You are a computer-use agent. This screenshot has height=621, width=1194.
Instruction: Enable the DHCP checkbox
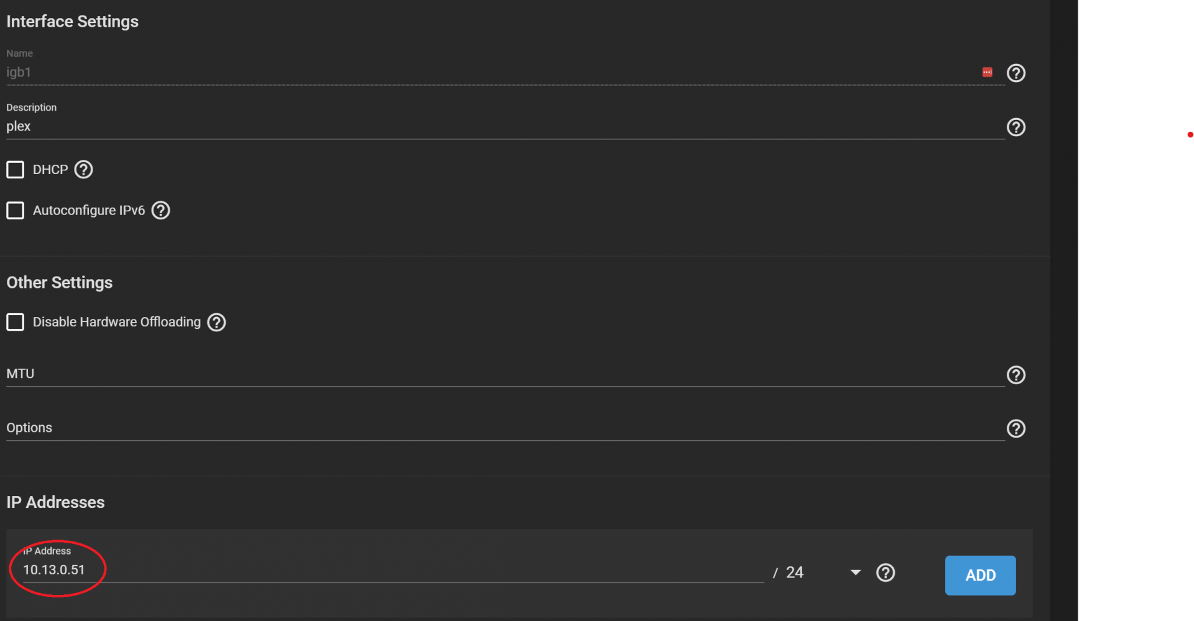click(x=16, y=170)
